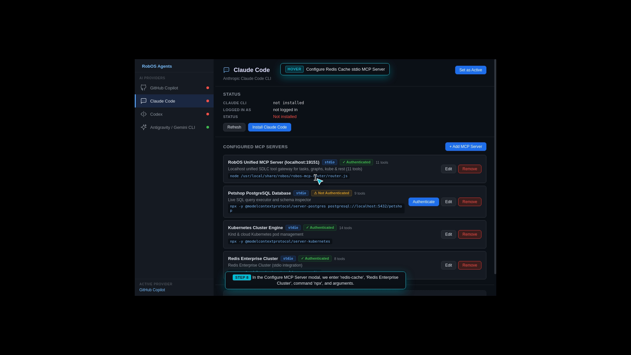Refresh the Claude CLI status
631x355 pixels.
point(234,127)
